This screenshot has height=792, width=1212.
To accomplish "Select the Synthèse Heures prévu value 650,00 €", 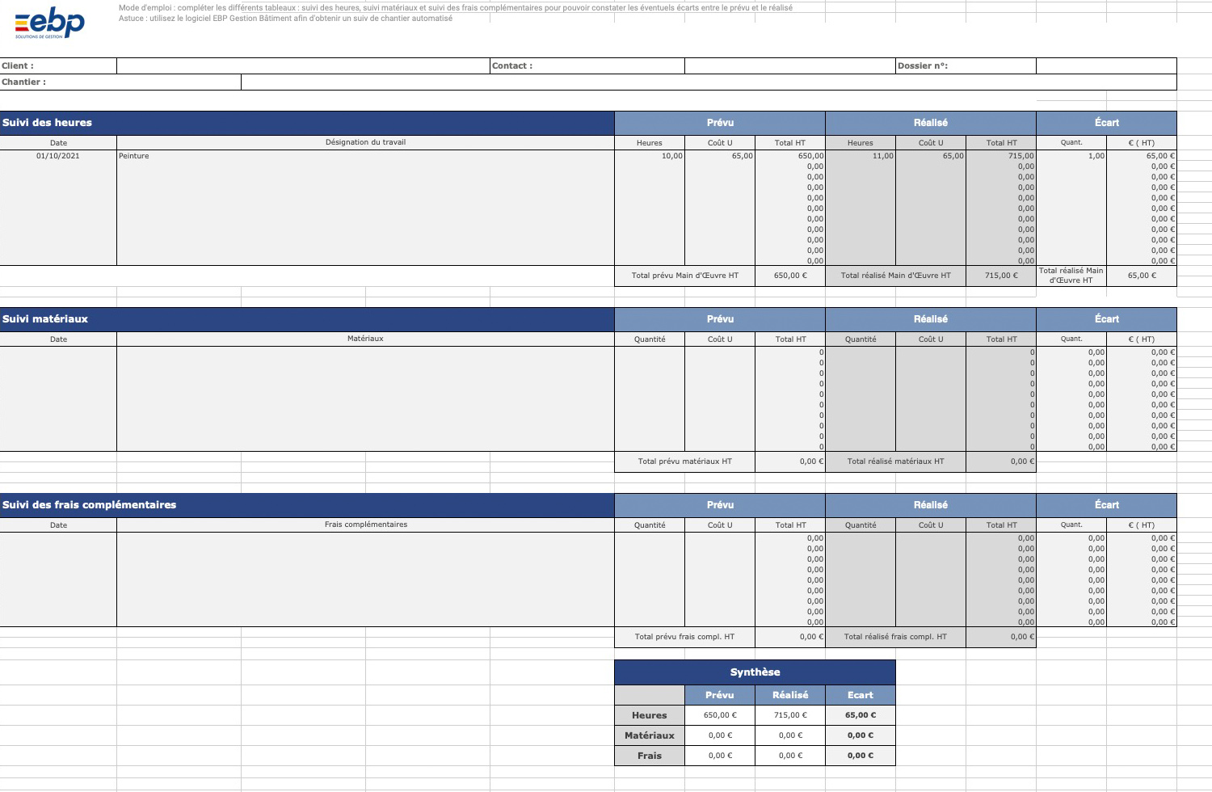I will (720, 715).
